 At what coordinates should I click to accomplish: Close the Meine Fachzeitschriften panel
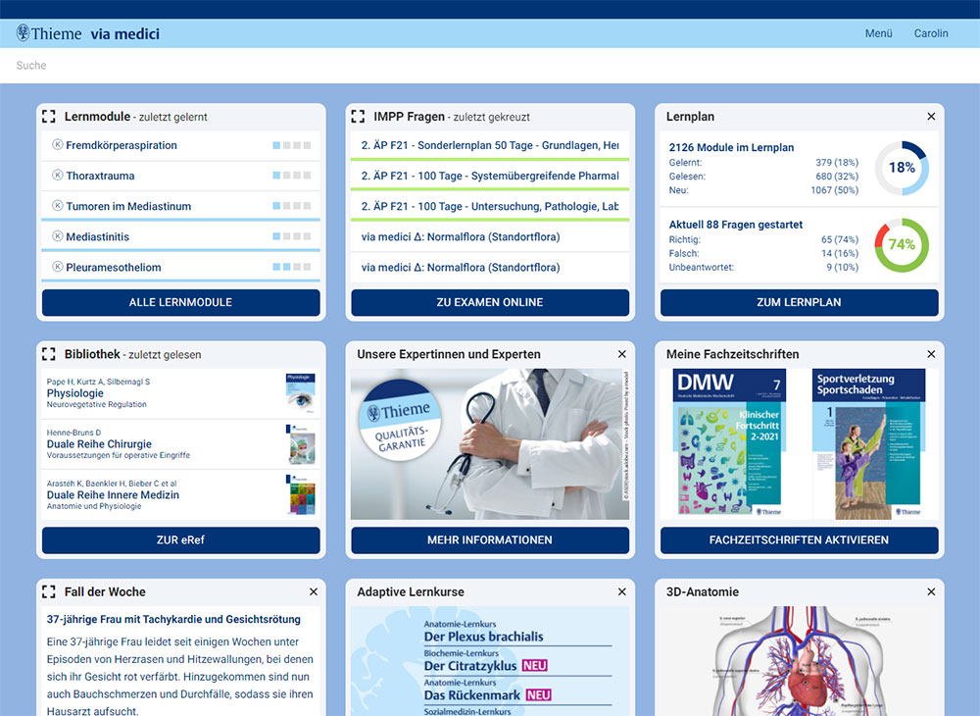coord(931,354)
